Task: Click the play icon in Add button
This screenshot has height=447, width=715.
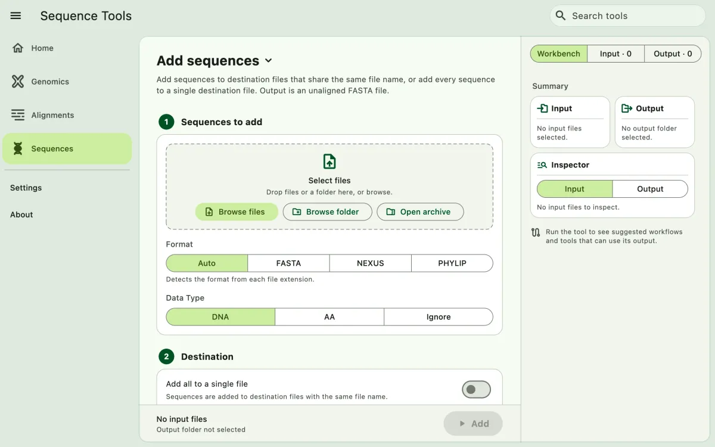Action: (x=462, y=424)
